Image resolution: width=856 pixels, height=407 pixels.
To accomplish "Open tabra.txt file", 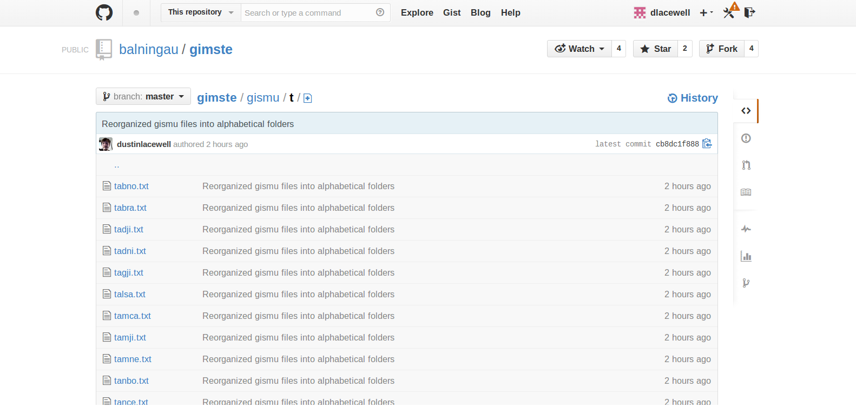I will [130, 208].
